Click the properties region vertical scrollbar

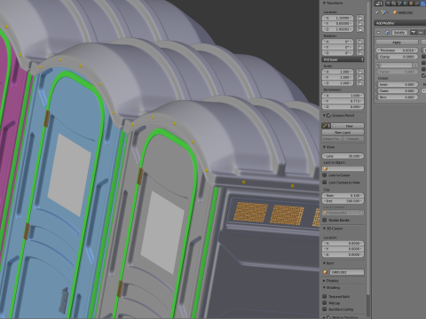[x=368, y=148]
